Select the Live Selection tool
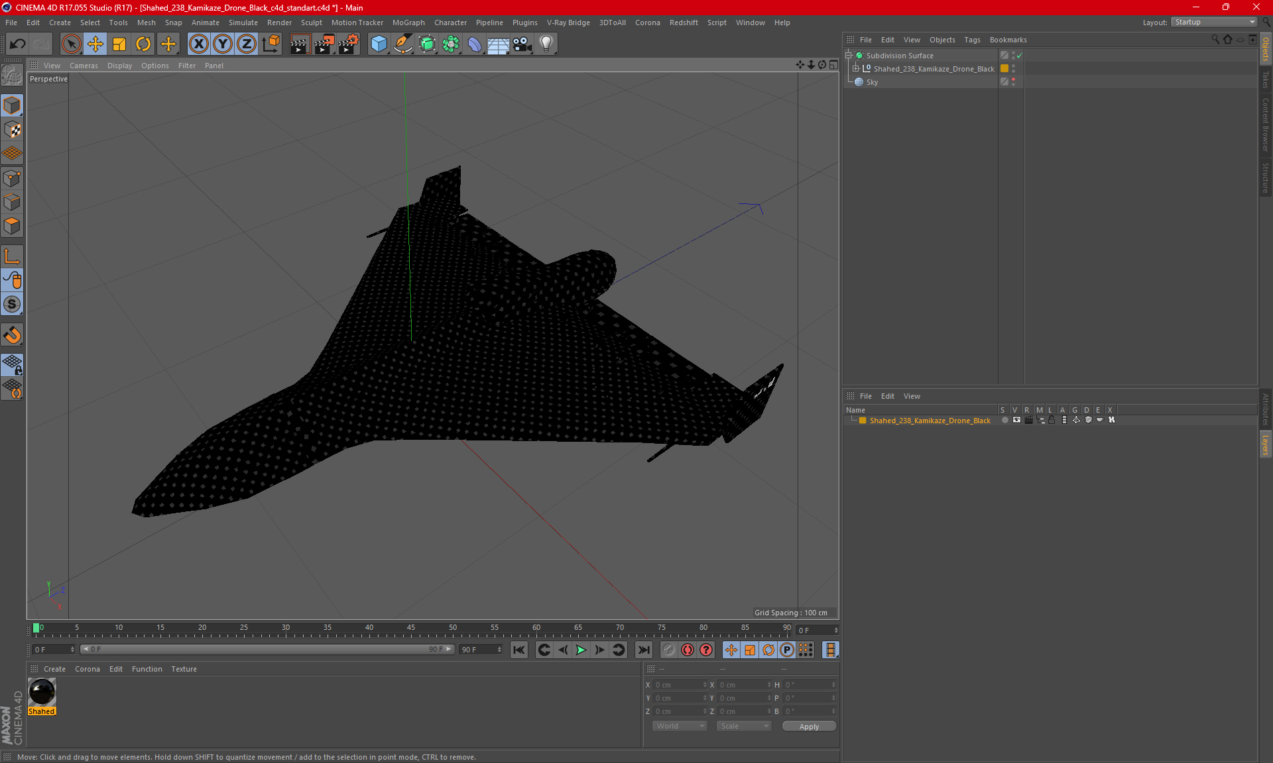The width and height of the screenshot is (1273, 763). pyautogui.click(x=71, y=44)
